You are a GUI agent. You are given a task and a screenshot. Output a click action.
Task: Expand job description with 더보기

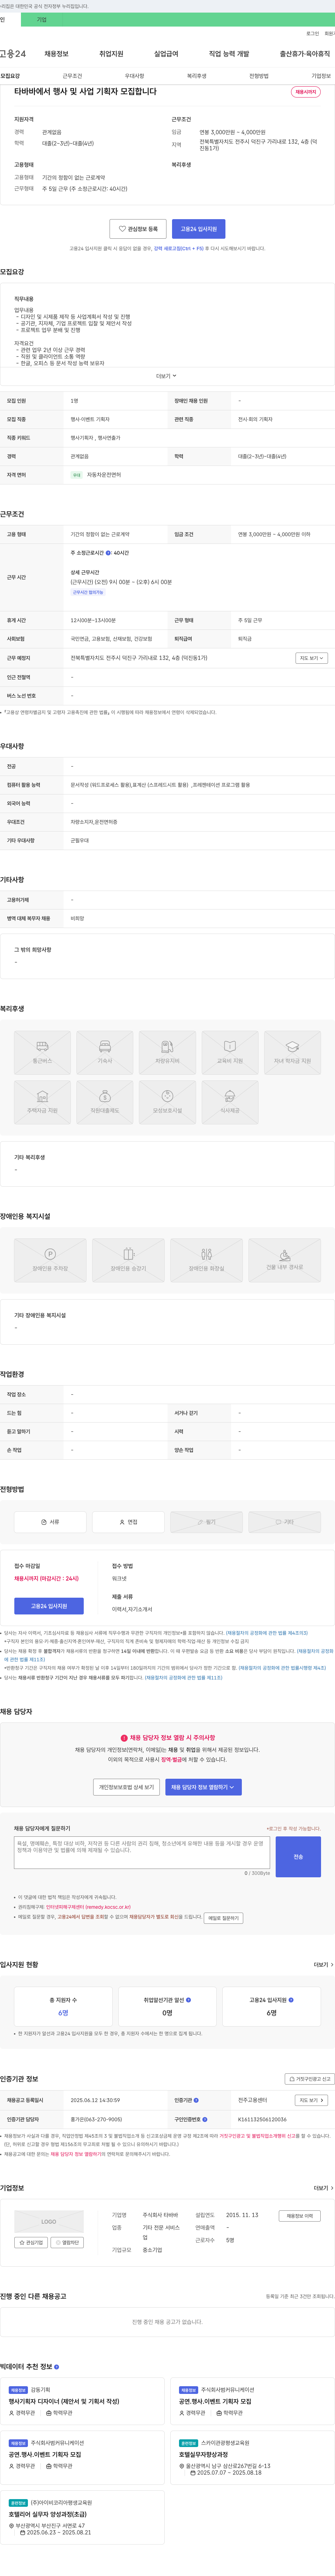pos(166,376)
